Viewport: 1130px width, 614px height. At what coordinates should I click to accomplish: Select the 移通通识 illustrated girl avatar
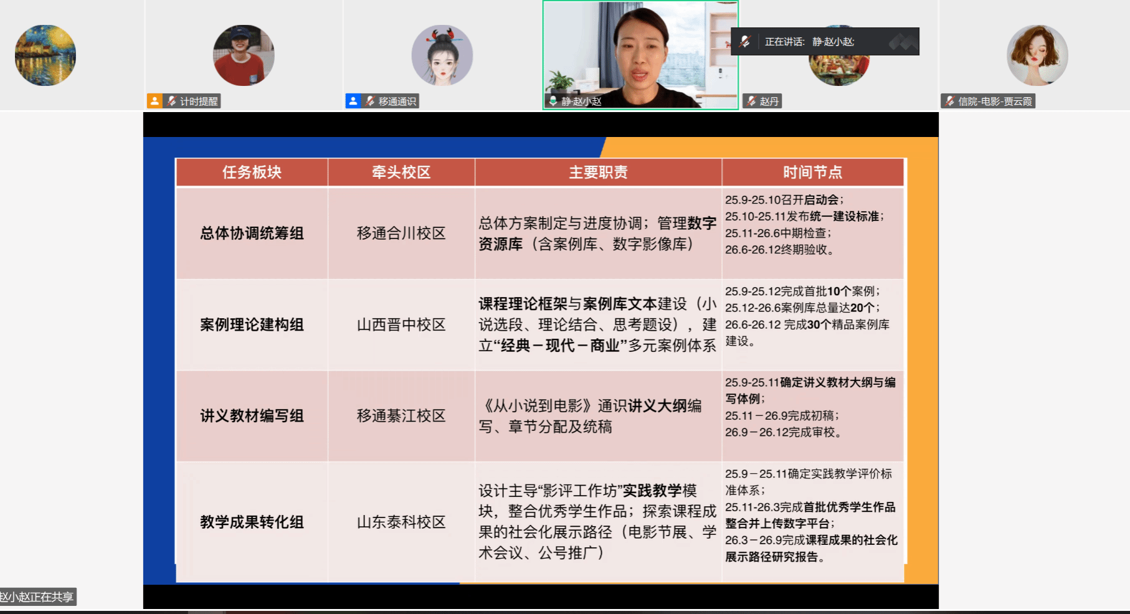(442, 55)
